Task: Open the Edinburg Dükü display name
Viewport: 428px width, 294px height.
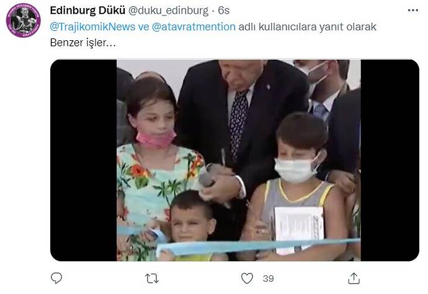Action: click(x=87, y=11)
